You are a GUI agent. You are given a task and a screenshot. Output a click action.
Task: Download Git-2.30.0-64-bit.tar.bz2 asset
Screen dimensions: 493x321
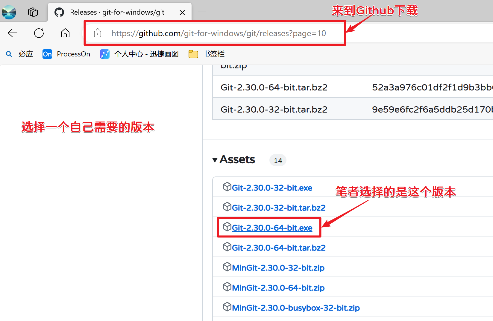pos(279,248)
